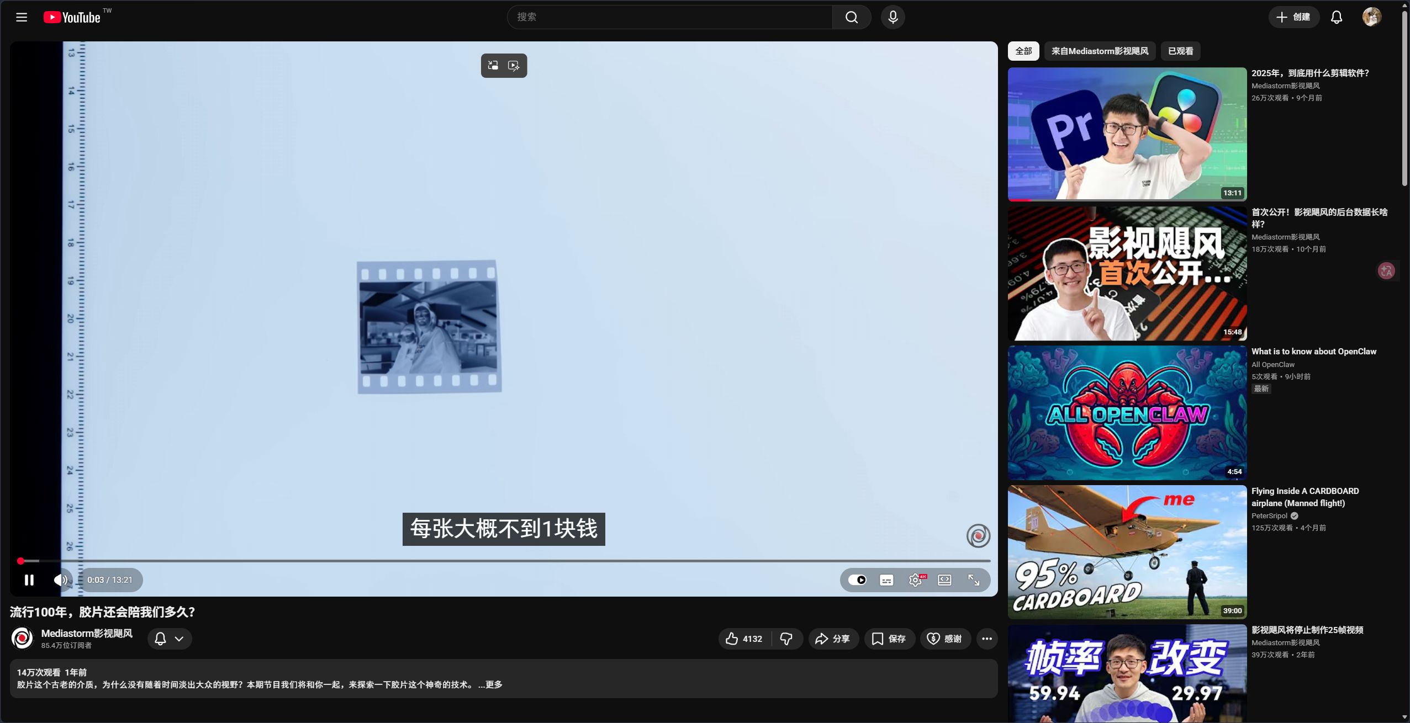
Task: Click the subtitle text 每张大概不到1块钱
Action: tap(504, 529)
